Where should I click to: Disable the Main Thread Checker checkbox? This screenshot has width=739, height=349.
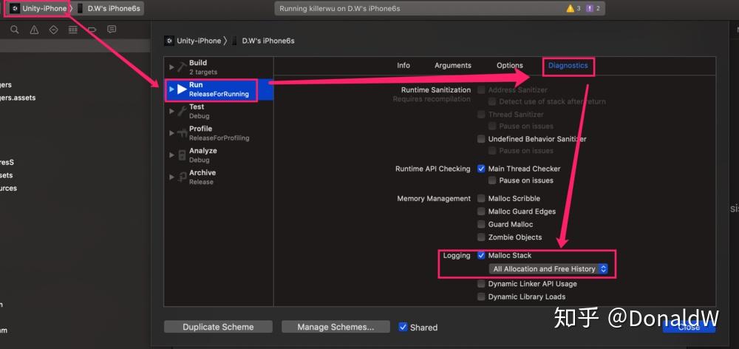coord(481,169)
